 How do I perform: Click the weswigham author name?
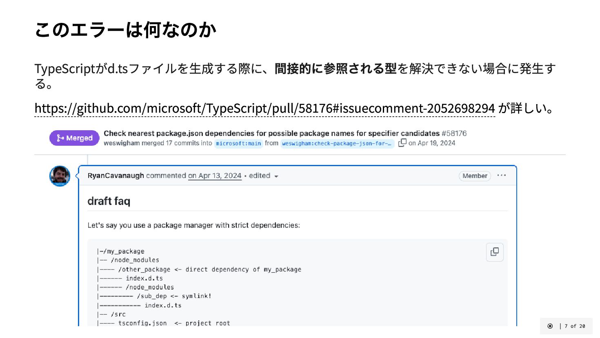tap(122, 143)
